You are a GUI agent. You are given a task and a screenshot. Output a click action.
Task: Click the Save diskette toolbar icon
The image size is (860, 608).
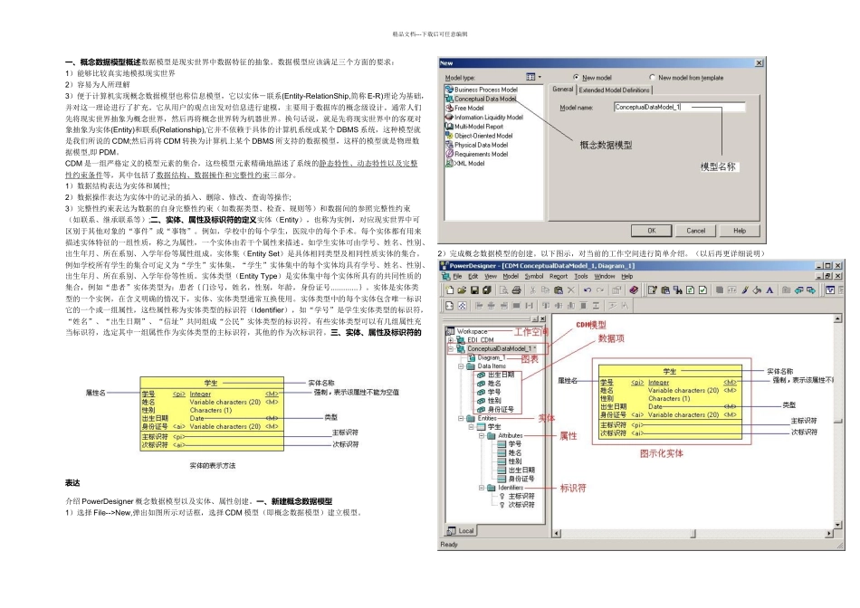[474, 290]
